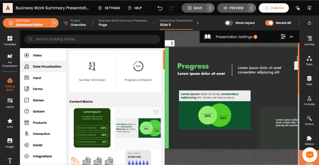Select the green Lorem ipsum percentages block

pos(92,128)
